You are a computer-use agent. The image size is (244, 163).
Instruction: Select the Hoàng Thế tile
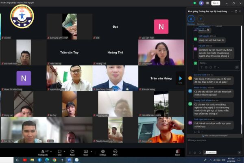point(115,53)
